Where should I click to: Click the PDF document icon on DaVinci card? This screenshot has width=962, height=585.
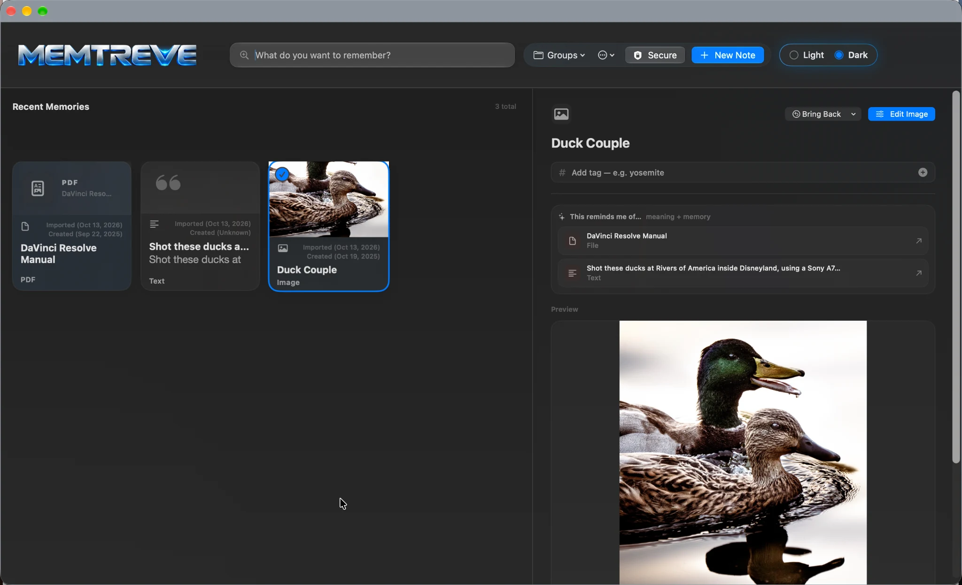click(x=38, y=188)
